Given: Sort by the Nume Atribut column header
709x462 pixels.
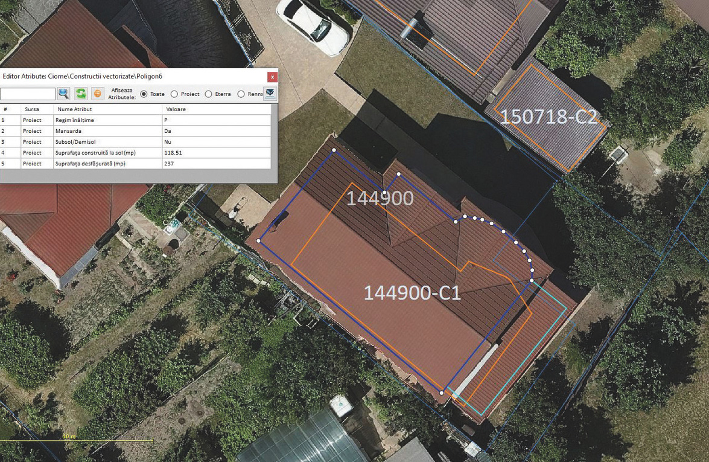Looking at the screenshot, I should (x=74, y=109).
